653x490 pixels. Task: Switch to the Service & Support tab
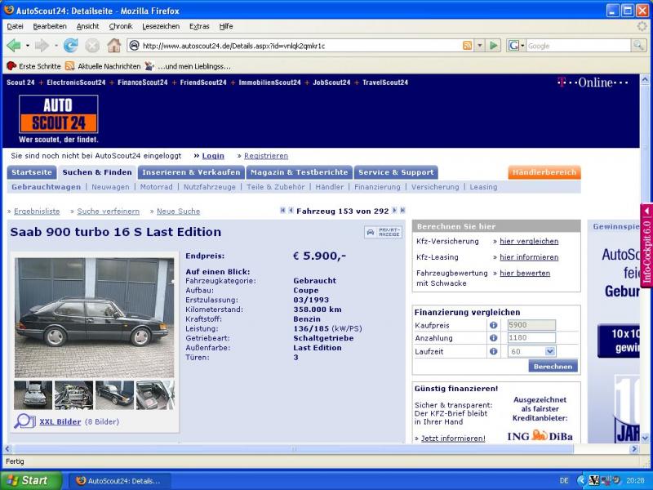point(396,172)
